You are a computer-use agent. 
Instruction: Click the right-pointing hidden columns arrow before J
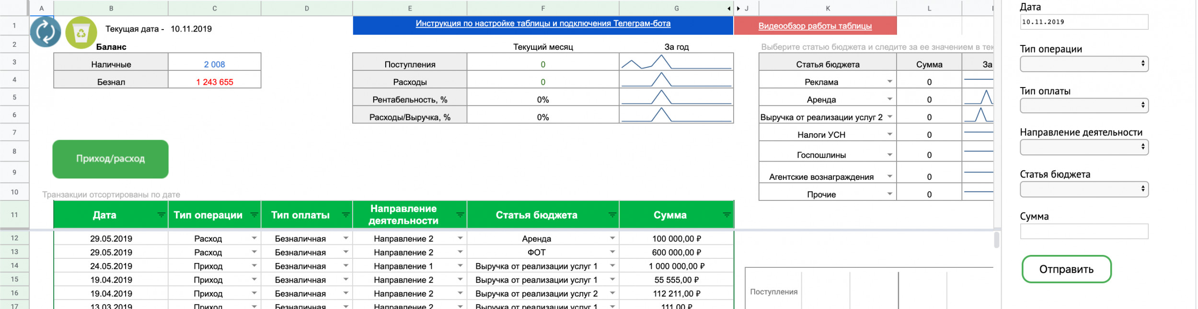[x=738, y=9]
